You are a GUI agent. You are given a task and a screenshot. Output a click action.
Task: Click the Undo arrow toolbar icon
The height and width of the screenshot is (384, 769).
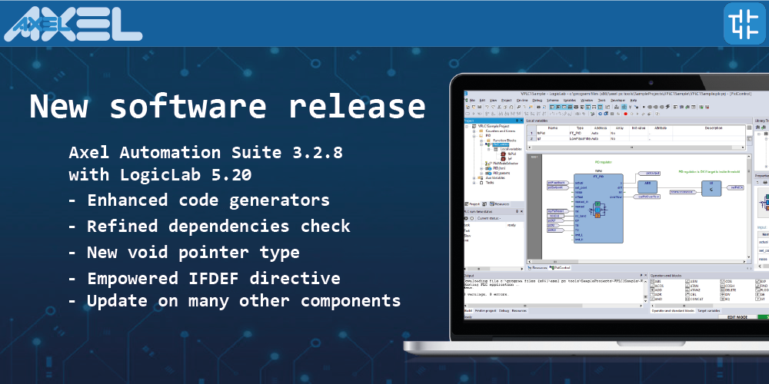point(487,107)
